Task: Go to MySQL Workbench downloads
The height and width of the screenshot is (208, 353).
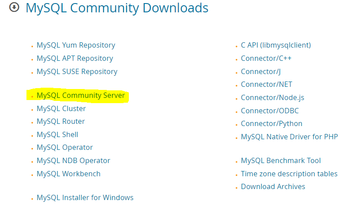Action: 68,174
